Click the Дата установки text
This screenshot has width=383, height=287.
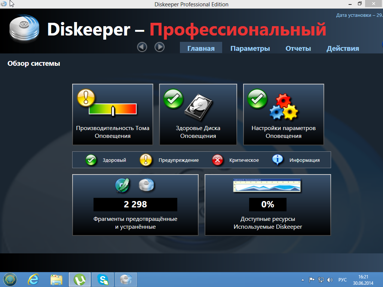[x=359, y=15]
